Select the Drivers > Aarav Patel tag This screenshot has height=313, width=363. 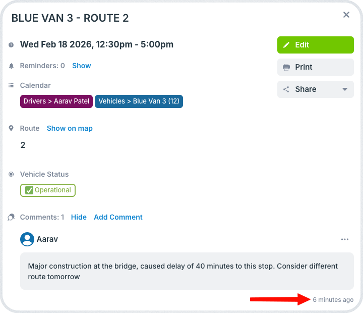56,101
